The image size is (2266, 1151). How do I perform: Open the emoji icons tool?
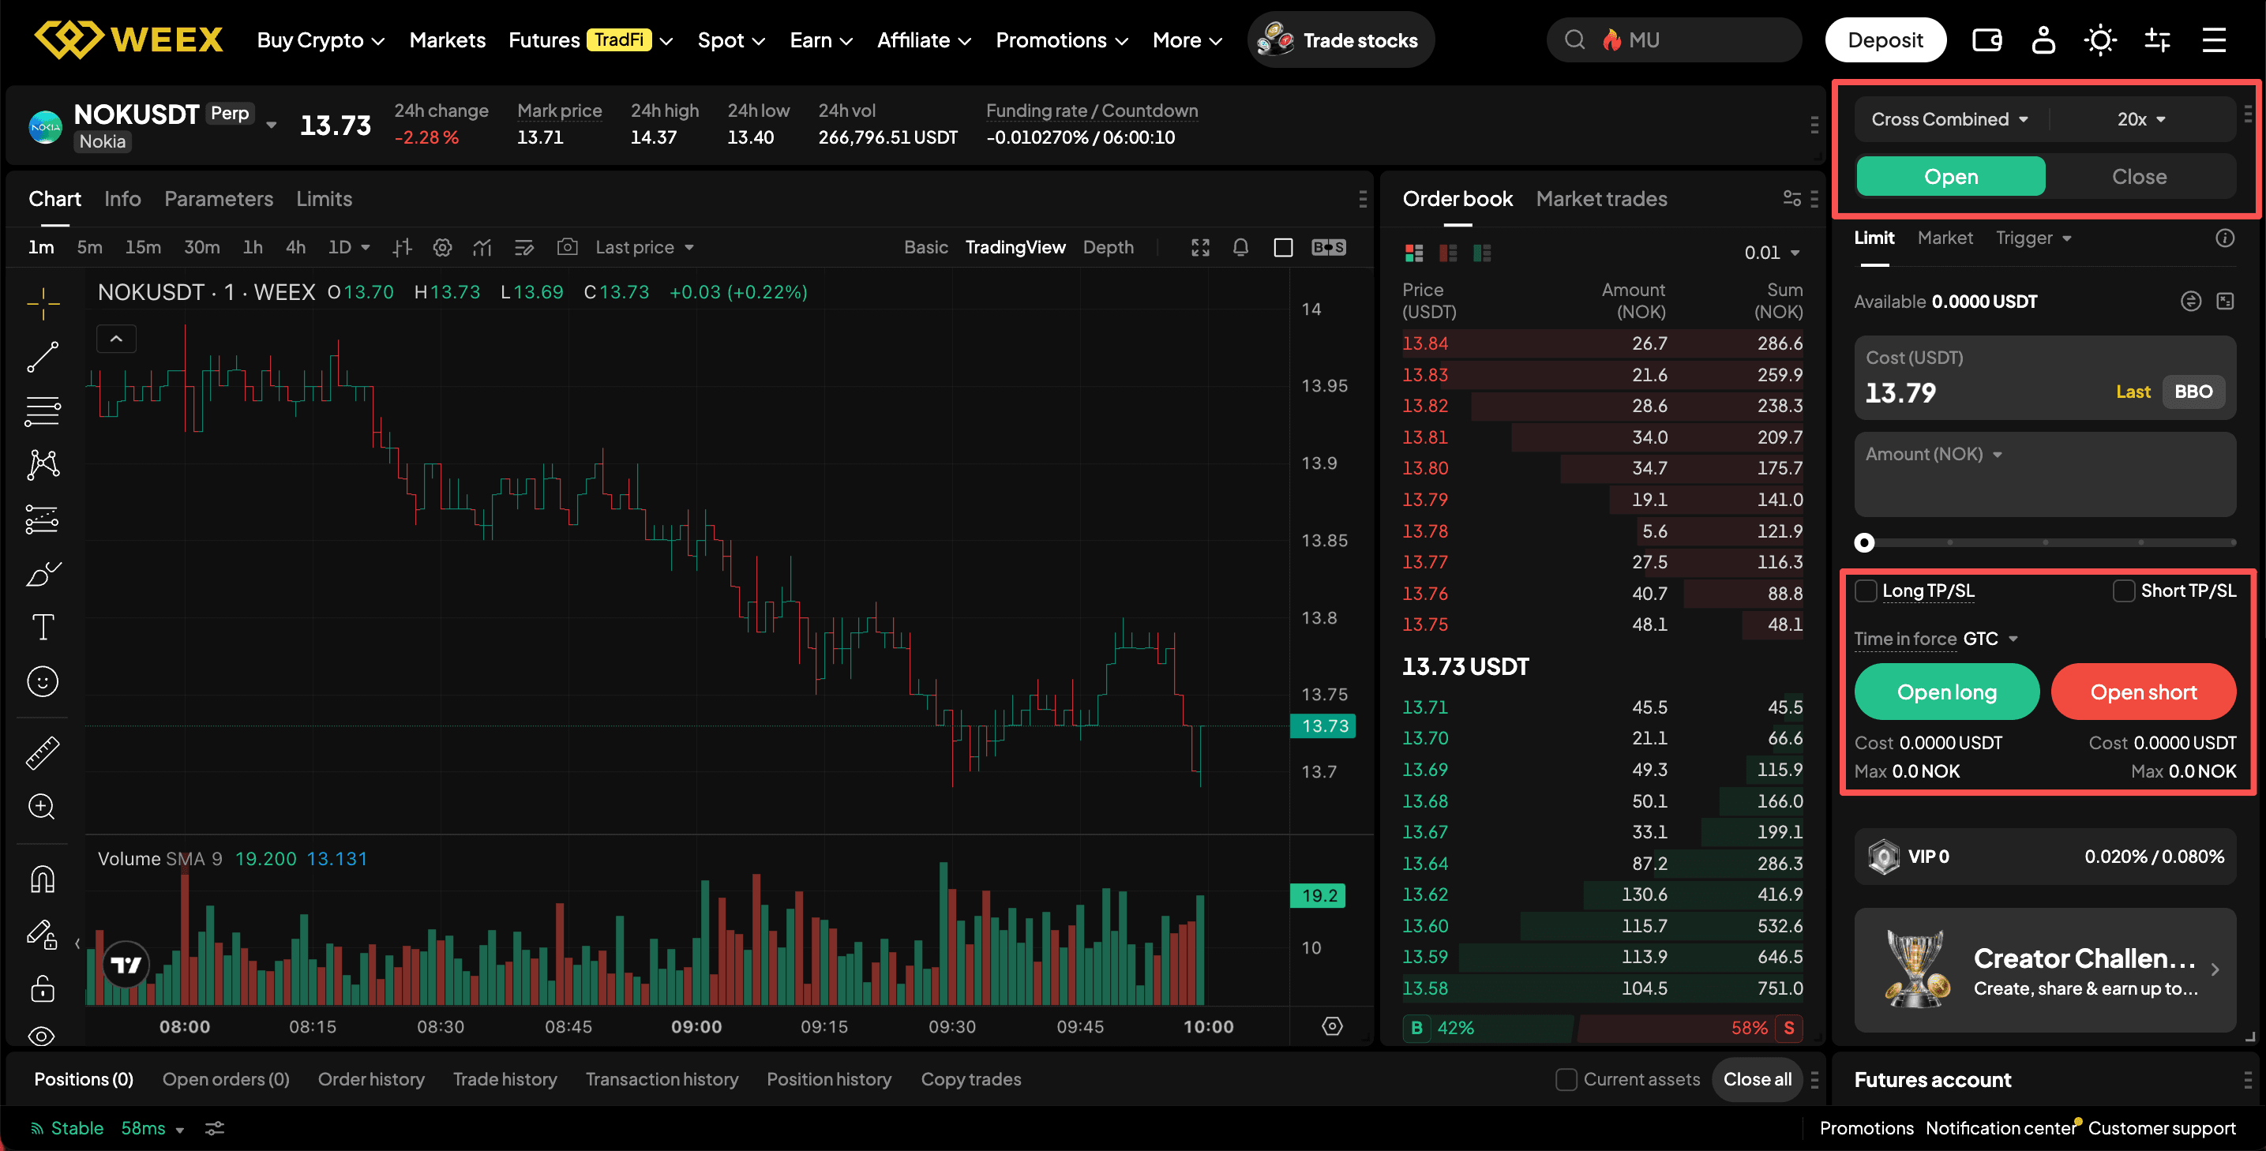42,681
